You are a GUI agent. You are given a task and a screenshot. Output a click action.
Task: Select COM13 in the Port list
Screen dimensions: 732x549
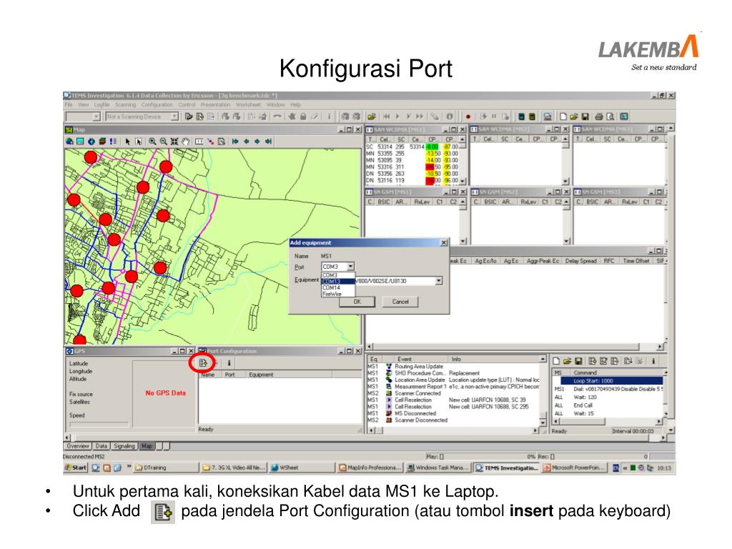click(338, 282)
